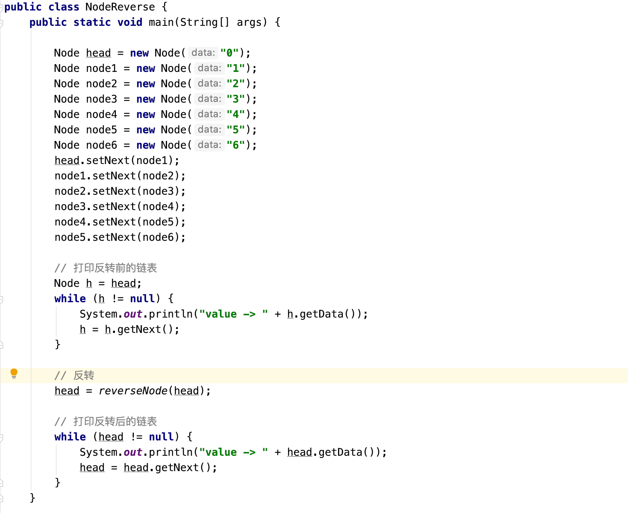Click node5.setNext(node6) statement
The width and height of the screenshot is (628, 513).
(120, 237)
